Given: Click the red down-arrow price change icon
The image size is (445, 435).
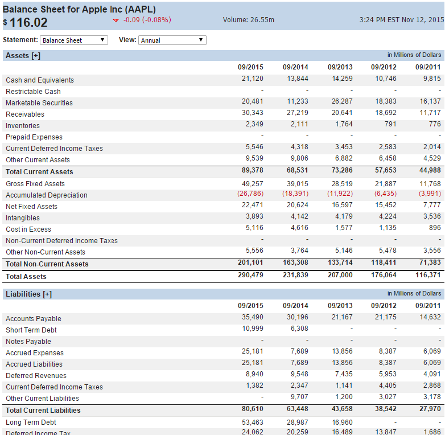Looking at the screenshot, I should click(x=116, y=20).
